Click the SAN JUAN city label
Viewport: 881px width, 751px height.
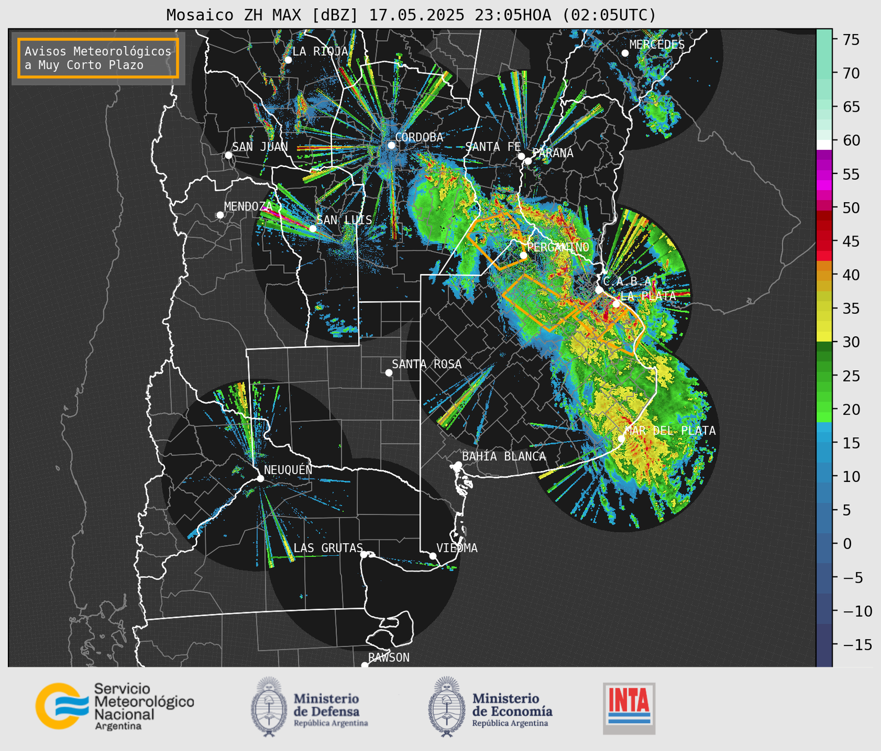[260, 147]
